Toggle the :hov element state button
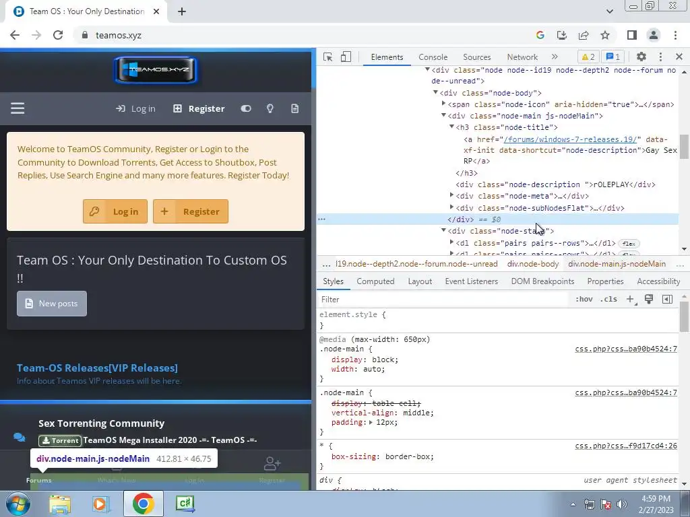Image resolution: width=690 pixels, height=517 pixels. click(x=584, y=300)
